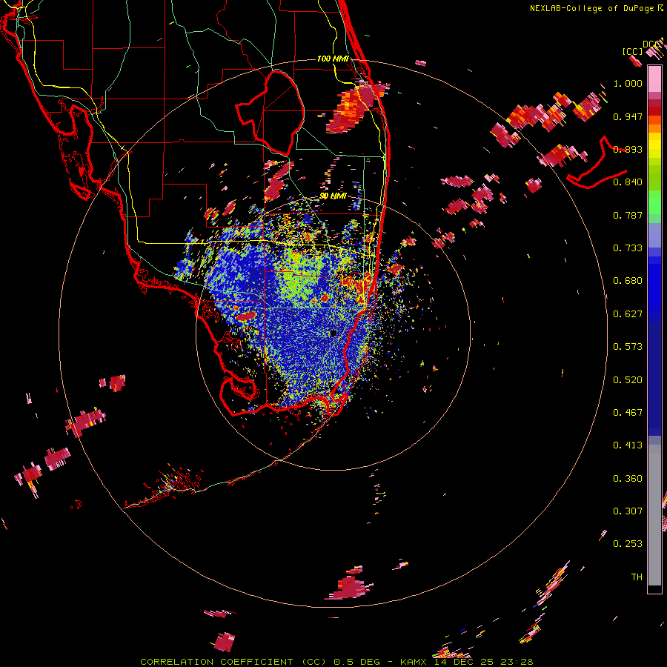Click the [CC] color bar header
The image size is (667, 667).
pos(632,51)
